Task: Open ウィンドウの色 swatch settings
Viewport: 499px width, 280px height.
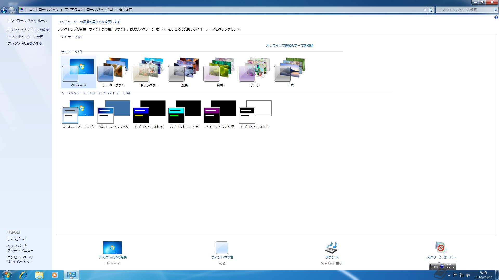Action: pyautogui.click(x=222, y=248)
